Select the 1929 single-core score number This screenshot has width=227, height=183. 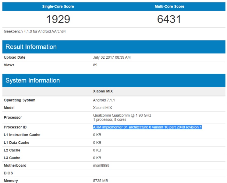(58, 19)
